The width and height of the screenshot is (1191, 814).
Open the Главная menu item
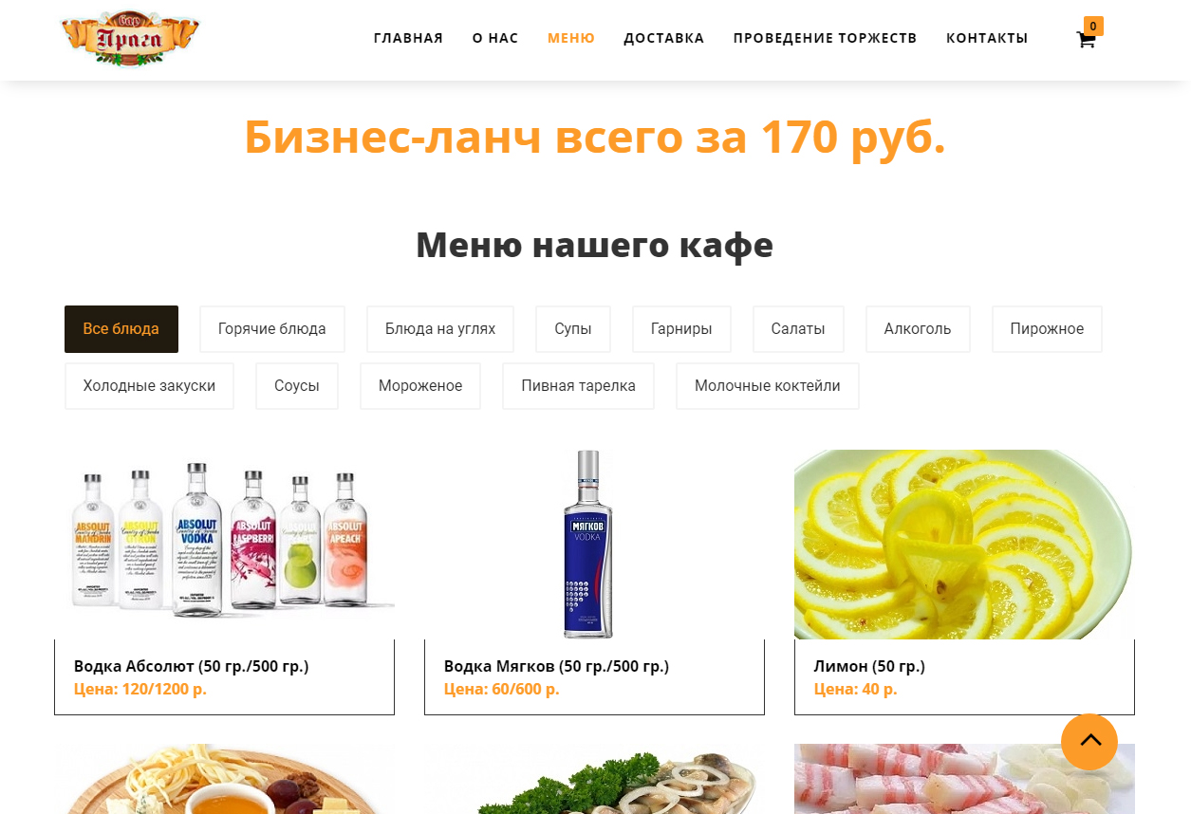pos(408,38)
